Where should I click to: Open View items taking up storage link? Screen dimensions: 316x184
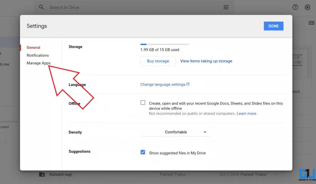[x=207, y=61]
